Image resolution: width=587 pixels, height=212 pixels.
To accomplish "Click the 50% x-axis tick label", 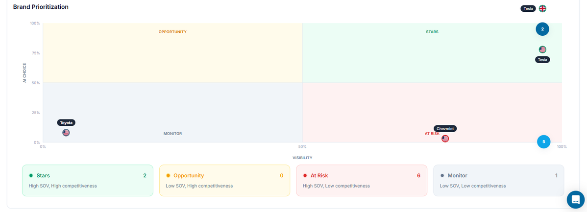I will tap(302, 146).
